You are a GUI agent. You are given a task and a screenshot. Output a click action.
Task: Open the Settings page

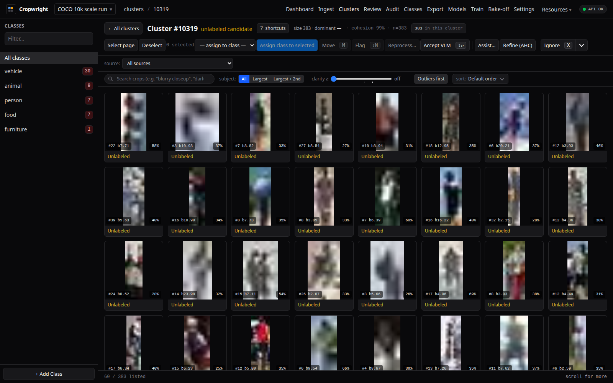(x=524, y=9)
